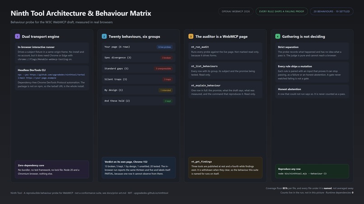Viewport: 364px width, 204px height.
Task: Click the node bin/ninthtool.mjs --behaviour C3 command
Action: (x=302, y=174)
